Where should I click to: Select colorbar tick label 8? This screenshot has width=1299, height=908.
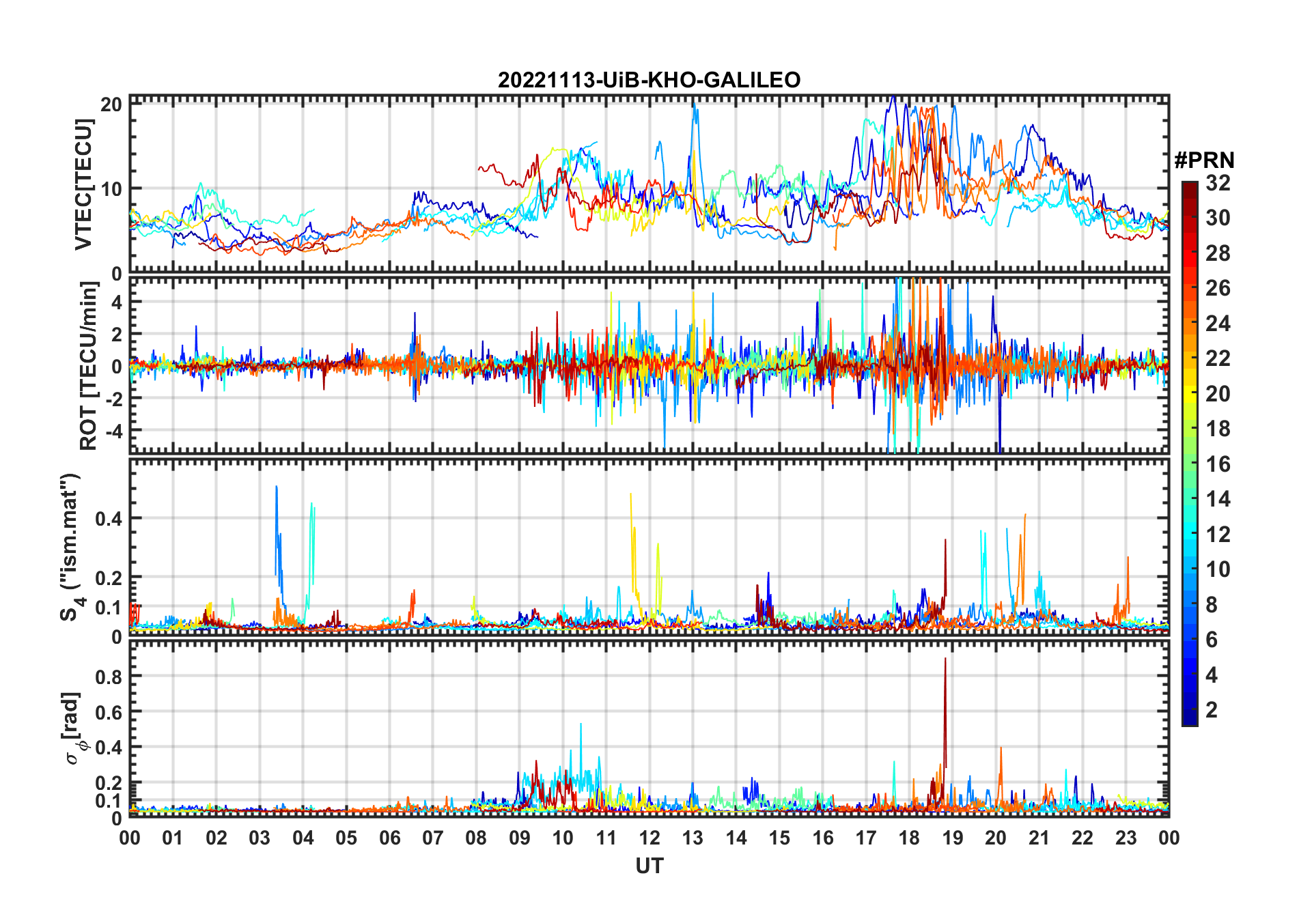tap(1212, 605)
